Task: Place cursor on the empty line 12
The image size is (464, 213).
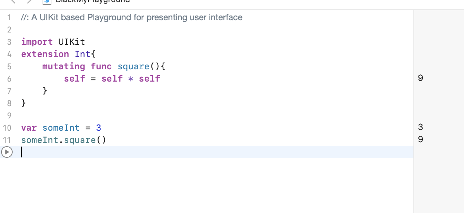Action: click(145, 152)
